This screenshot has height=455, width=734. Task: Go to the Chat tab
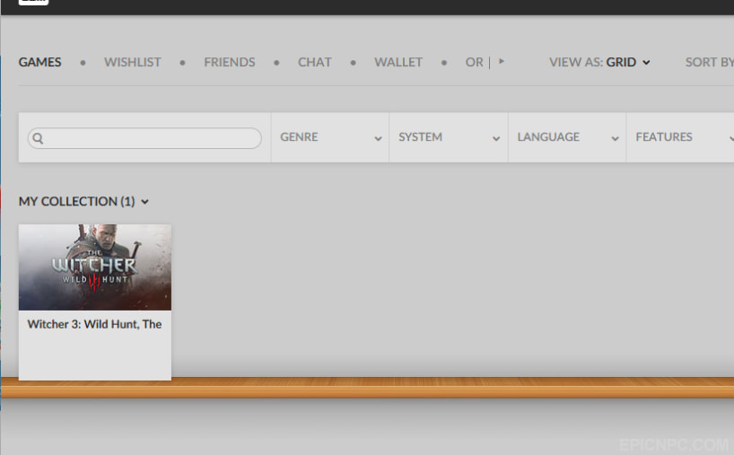[315, 62]
